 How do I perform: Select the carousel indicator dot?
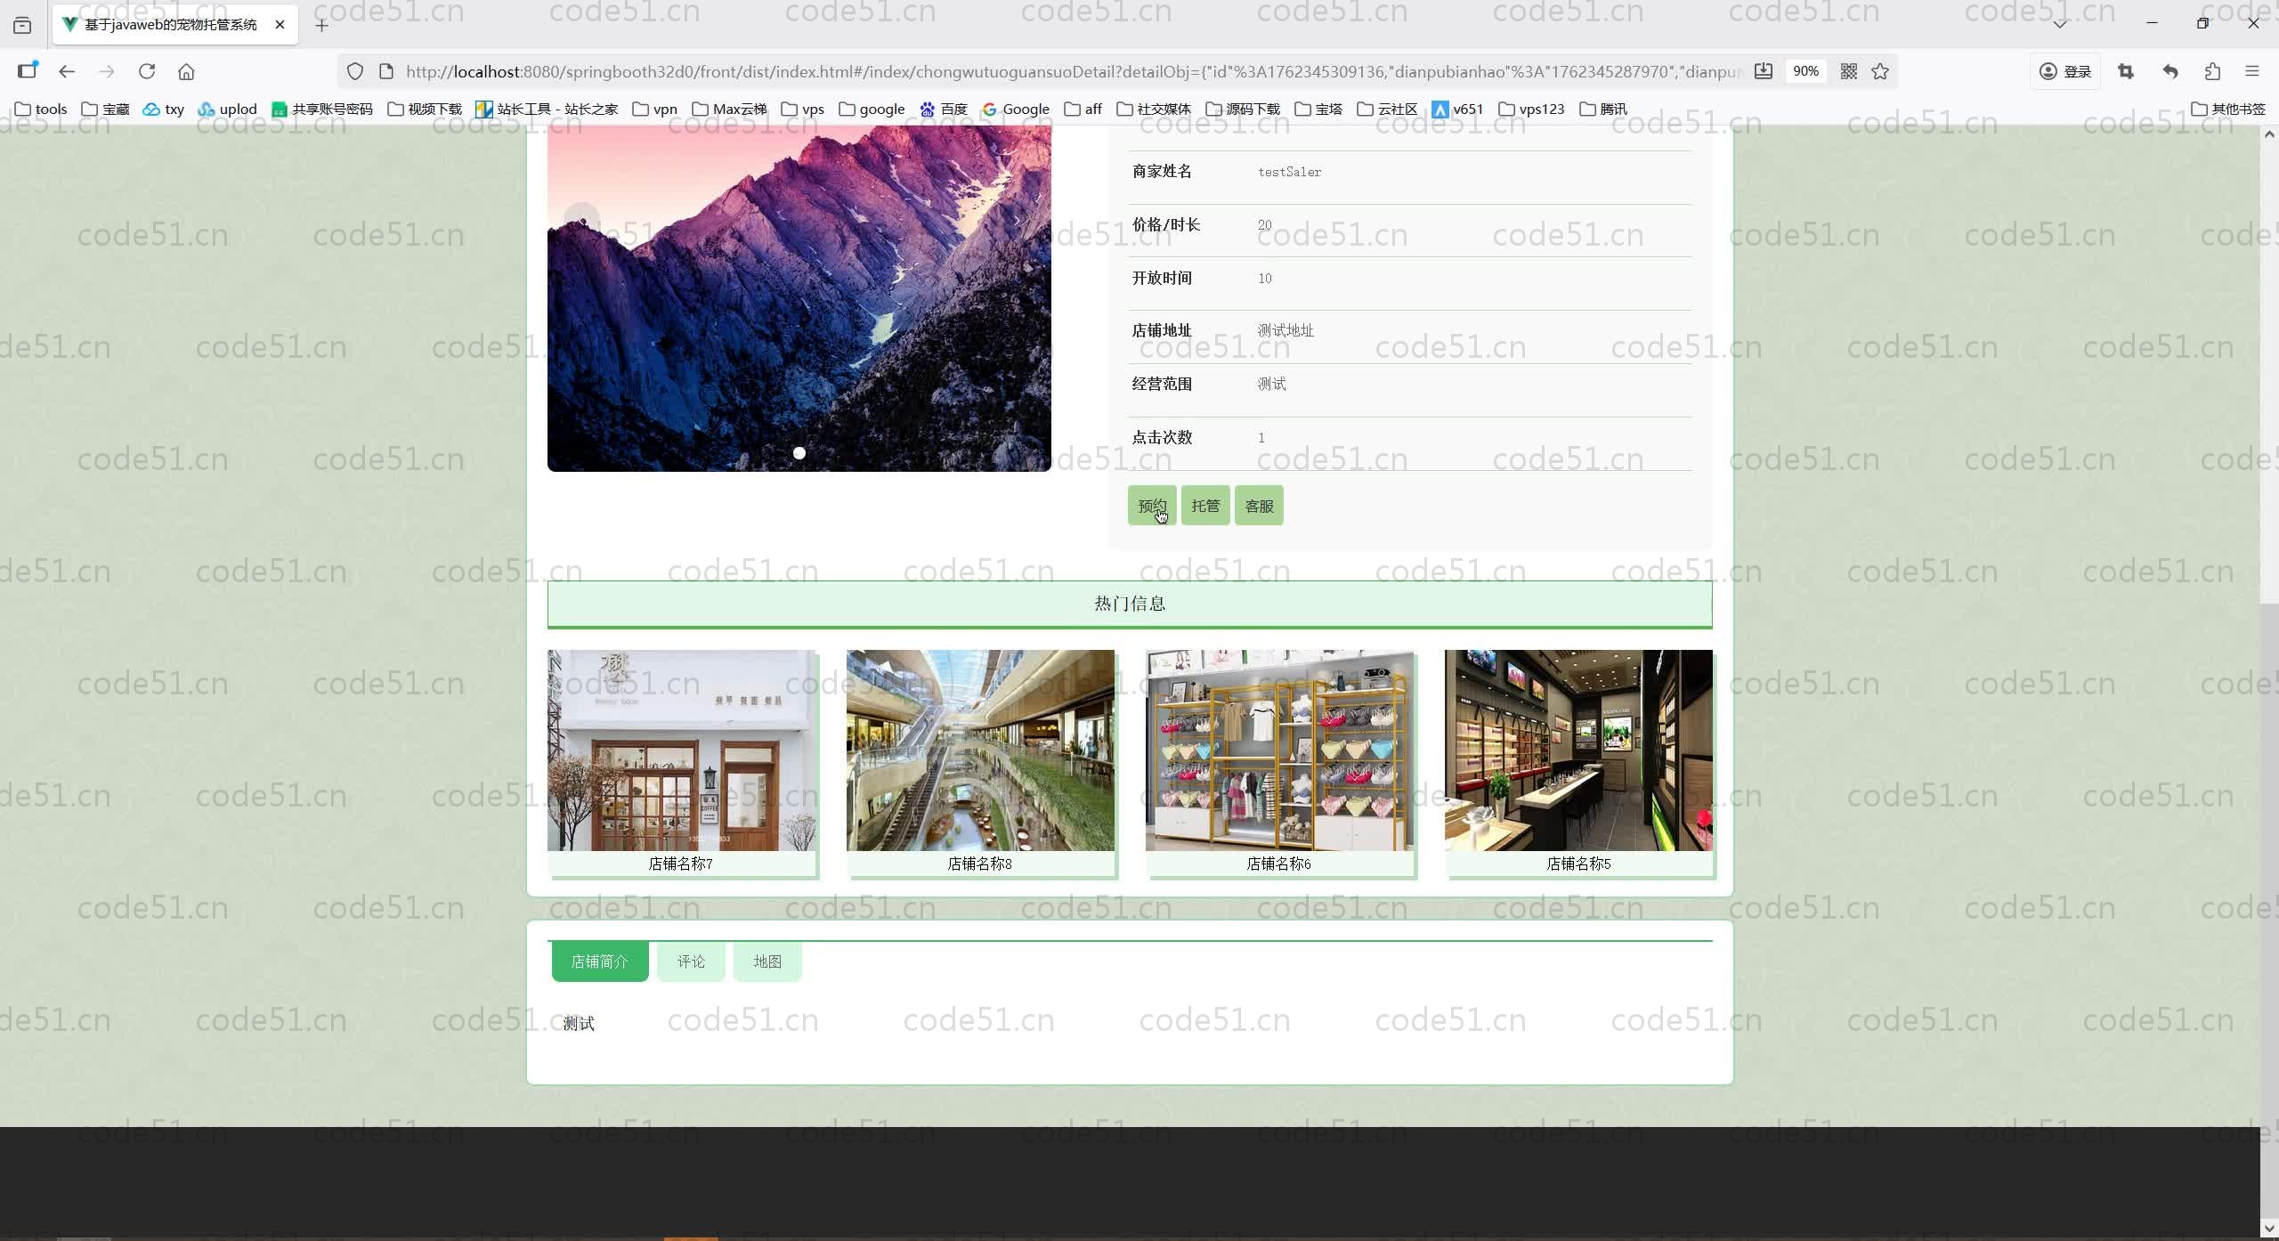(799, 453)
